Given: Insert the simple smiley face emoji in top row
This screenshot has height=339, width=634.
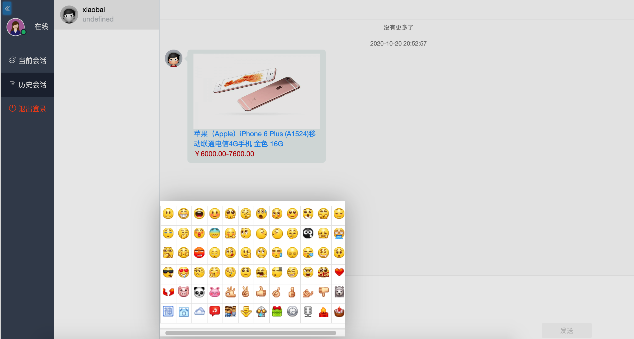Looking at the screenshot, I should tap(168, 214).
